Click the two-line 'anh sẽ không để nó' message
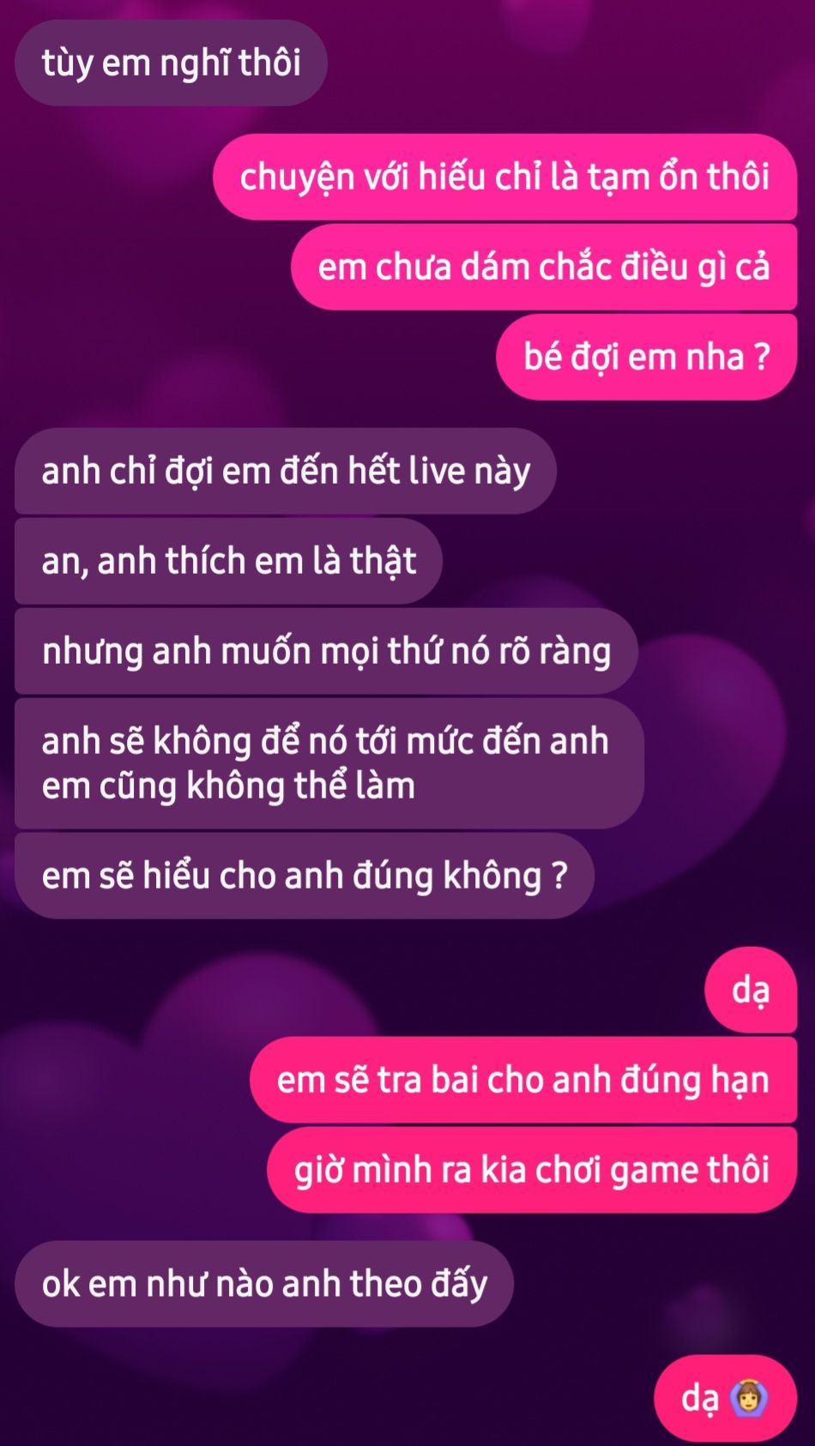This screenshot has width=815, height=1446. coord(329,763)
